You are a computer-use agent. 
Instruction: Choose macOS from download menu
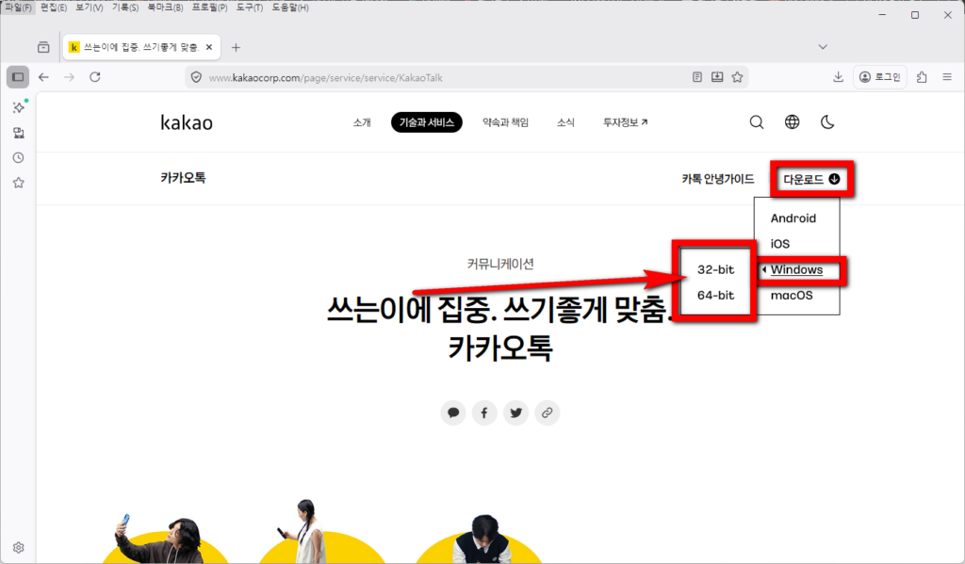point(792,296)
